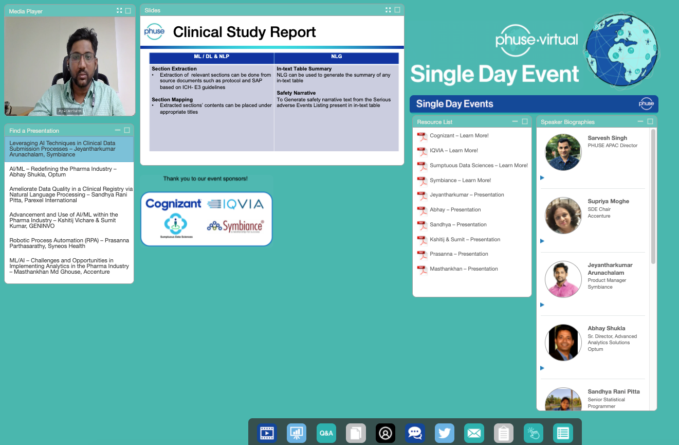Click PDF icon beside IQVIA – Learn More
Viewport: 679px width, 445px height.
pyautogui.click(x=422, y=151)
